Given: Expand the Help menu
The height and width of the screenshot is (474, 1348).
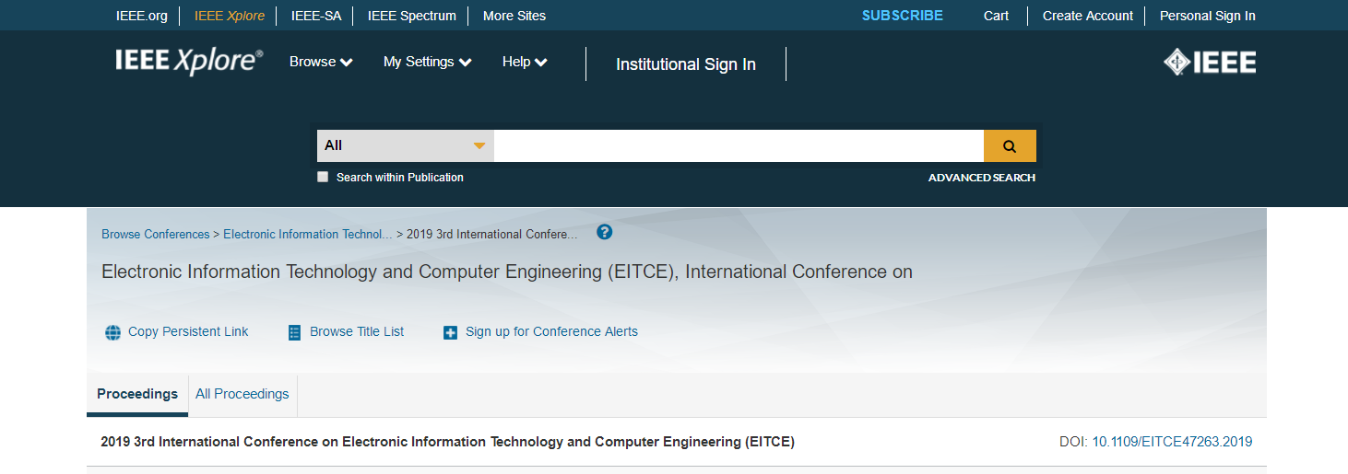Looking at the screenshot, I should (x=525, y=62).
